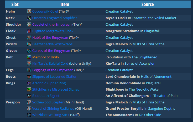Click the Blighted Margrave's Cloak icon
193x122 pixels.
coord(29,31)
